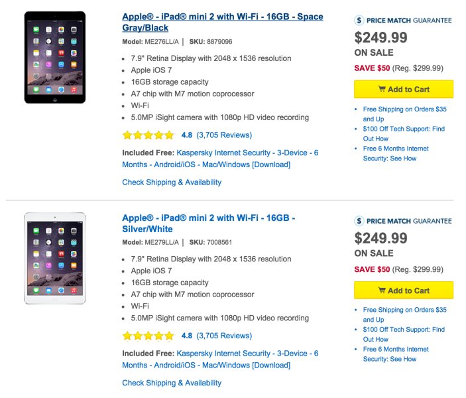Image resolution: width=466 pixels, height=398 pixels.
Task: Open the Space Gray/Black iPad mini 2 title link
Action: (x=222, y=22)
